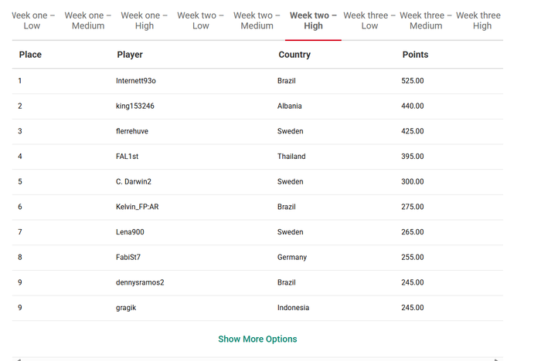Click the Country column header
Screen dimensions: 541x361
(294, 55)
